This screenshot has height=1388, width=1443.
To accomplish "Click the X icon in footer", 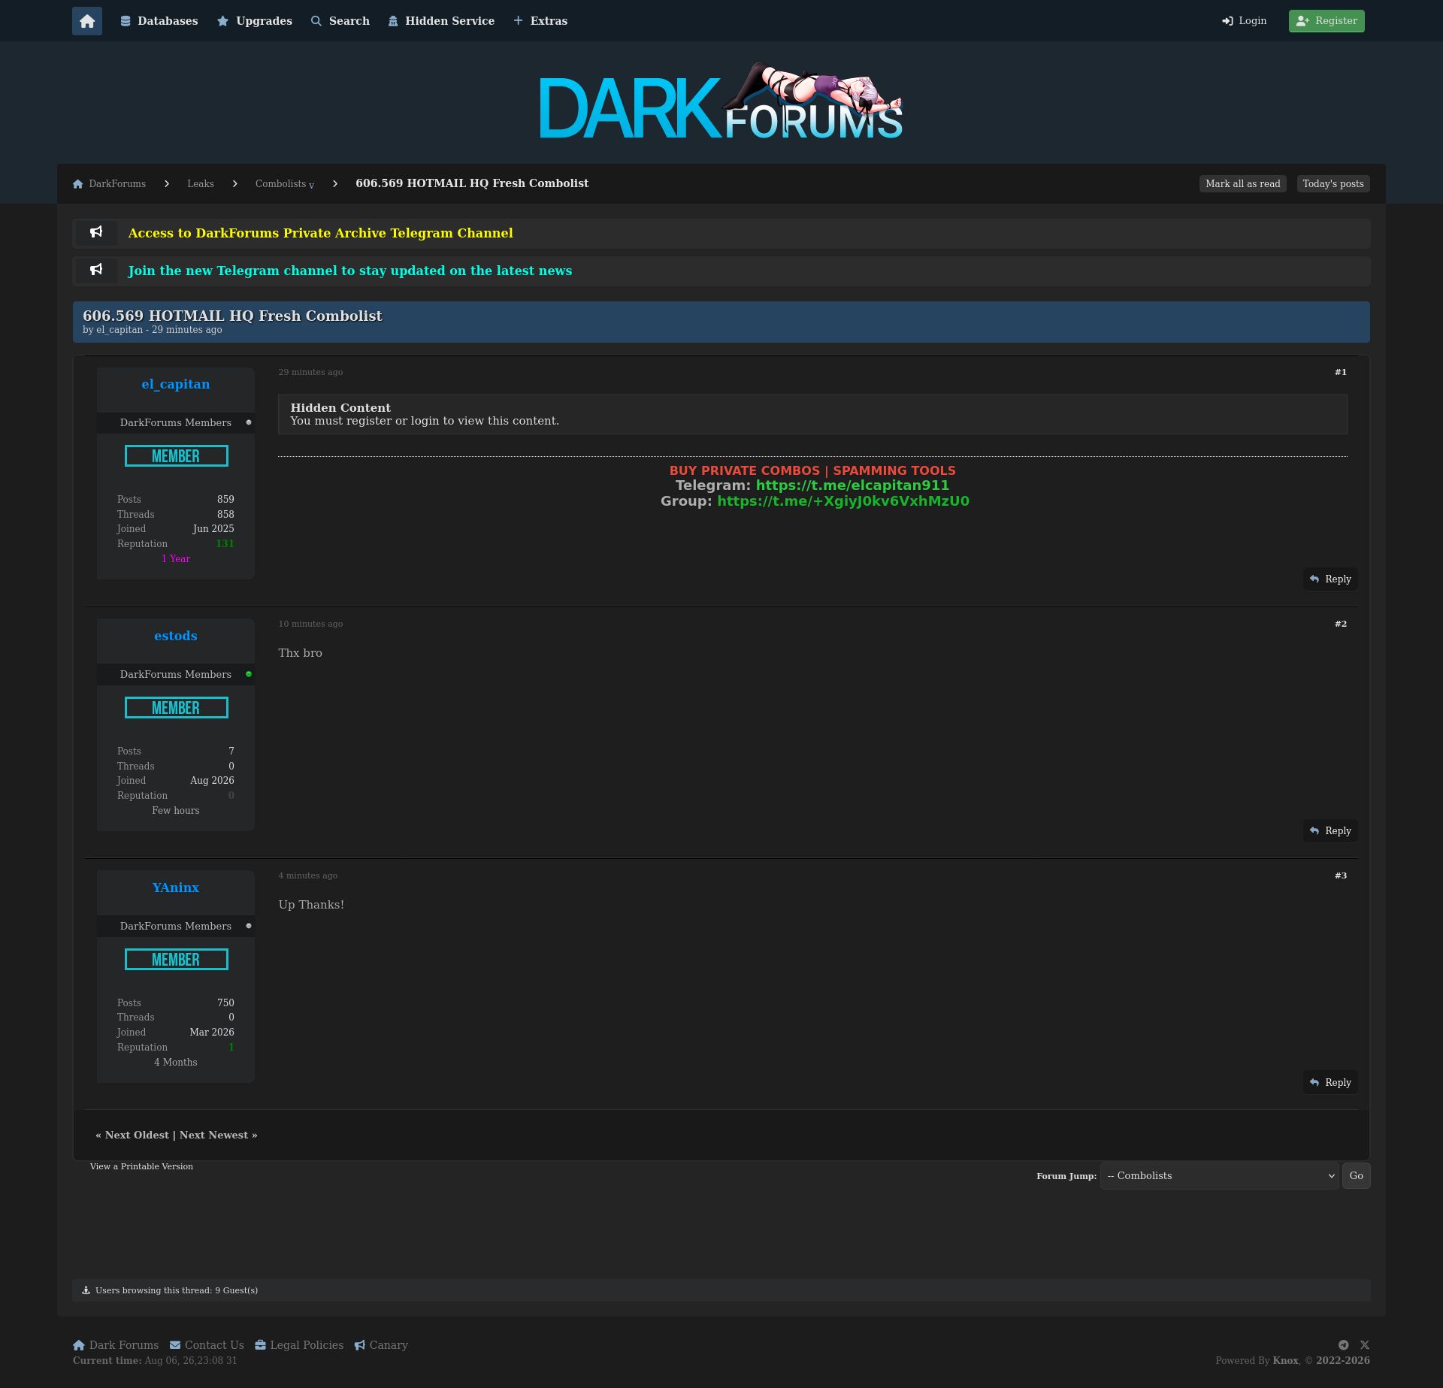I will 1365,1346.
